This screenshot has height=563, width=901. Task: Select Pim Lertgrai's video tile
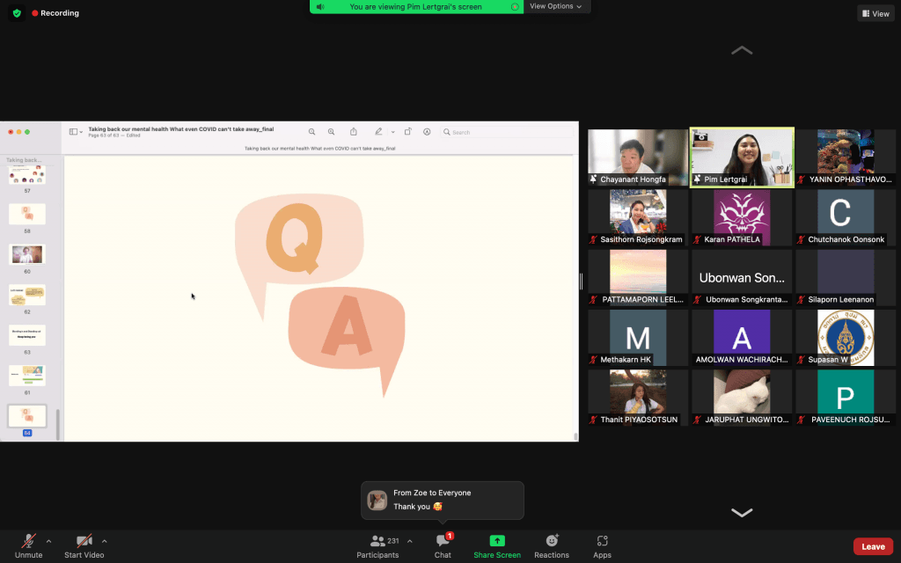click(742, 157)
